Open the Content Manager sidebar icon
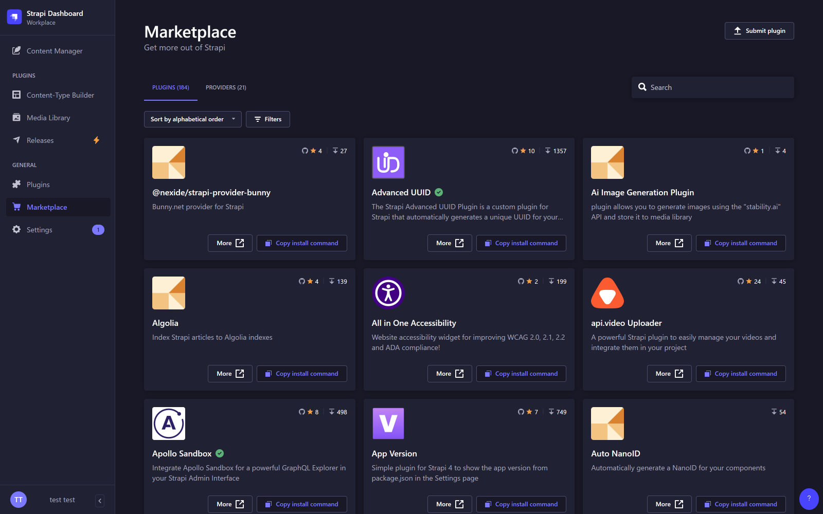The image size is (823, 514). click(x=16, y=50)
